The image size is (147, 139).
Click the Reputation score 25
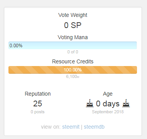[38, 104]
